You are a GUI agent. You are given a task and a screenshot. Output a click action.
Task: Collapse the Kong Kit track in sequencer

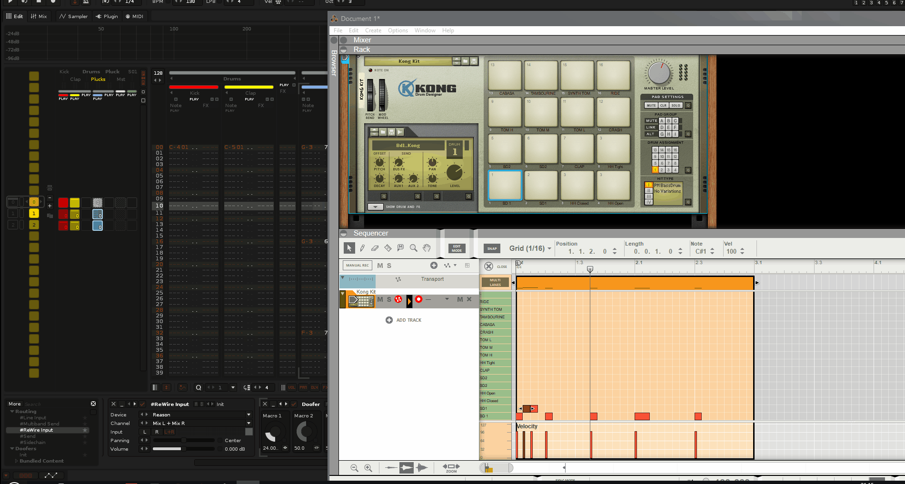point(342,294)
